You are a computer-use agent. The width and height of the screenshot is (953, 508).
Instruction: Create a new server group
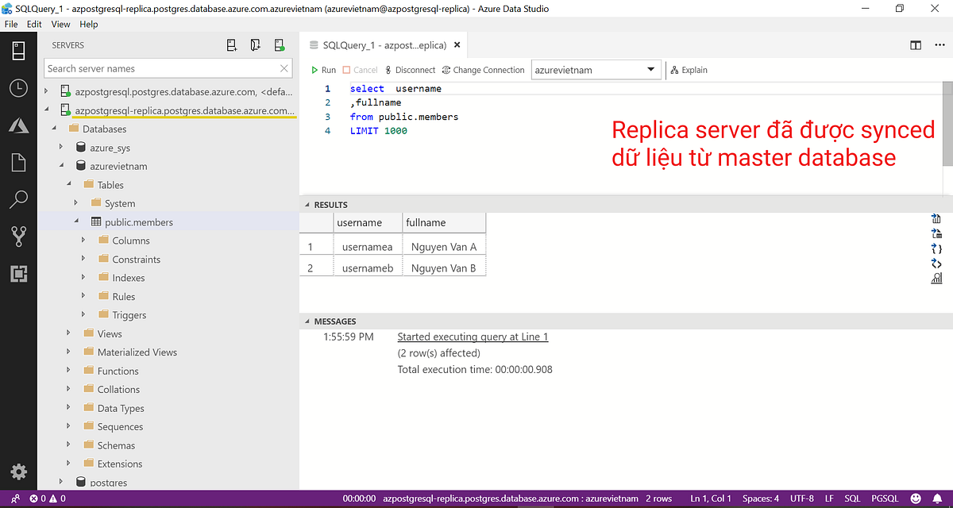(x=255, y=44)
